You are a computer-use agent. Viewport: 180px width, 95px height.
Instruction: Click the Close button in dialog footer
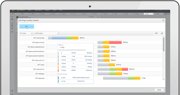coord(159,90)
